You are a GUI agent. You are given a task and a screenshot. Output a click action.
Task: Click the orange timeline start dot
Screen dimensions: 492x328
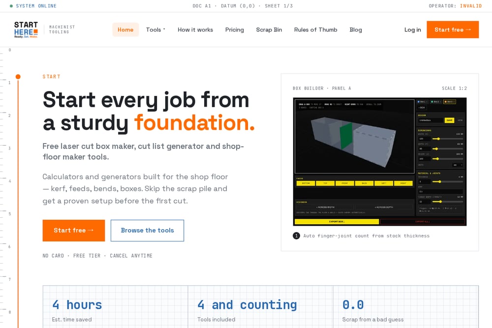[18, 77]
